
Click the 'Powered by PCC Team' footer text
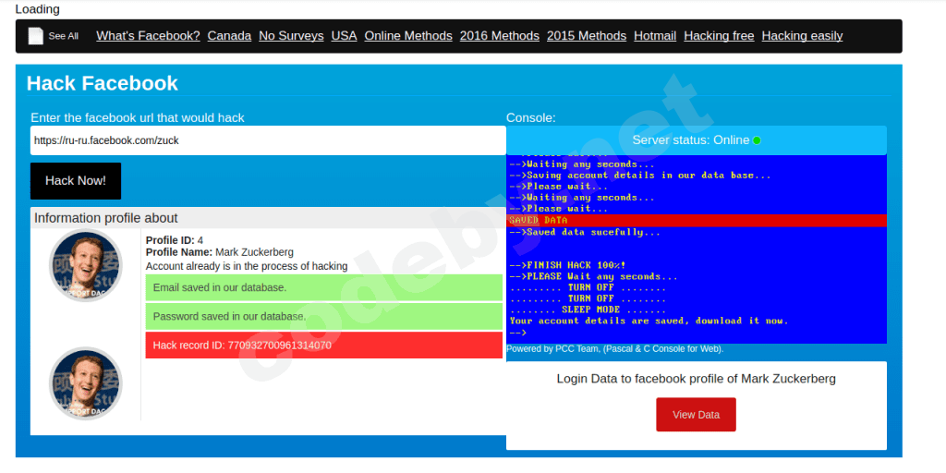click(614, 348)
